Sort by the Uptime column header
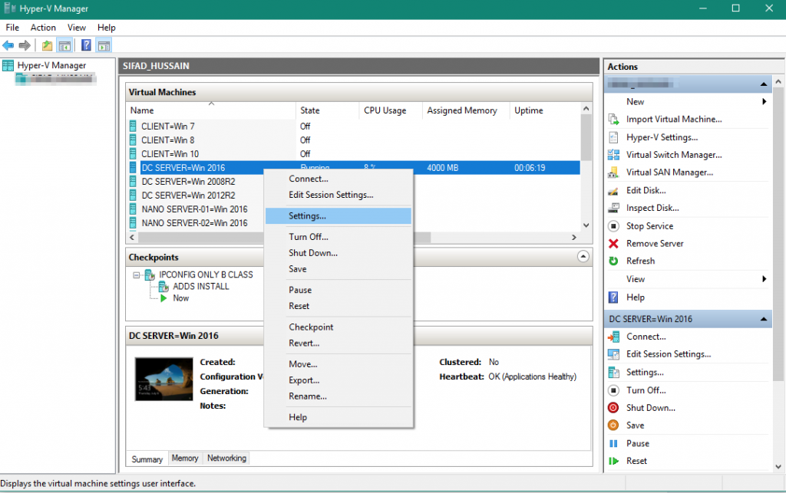Image resolution: width=786 pixels, height=493 pixels. pos(546,110)
